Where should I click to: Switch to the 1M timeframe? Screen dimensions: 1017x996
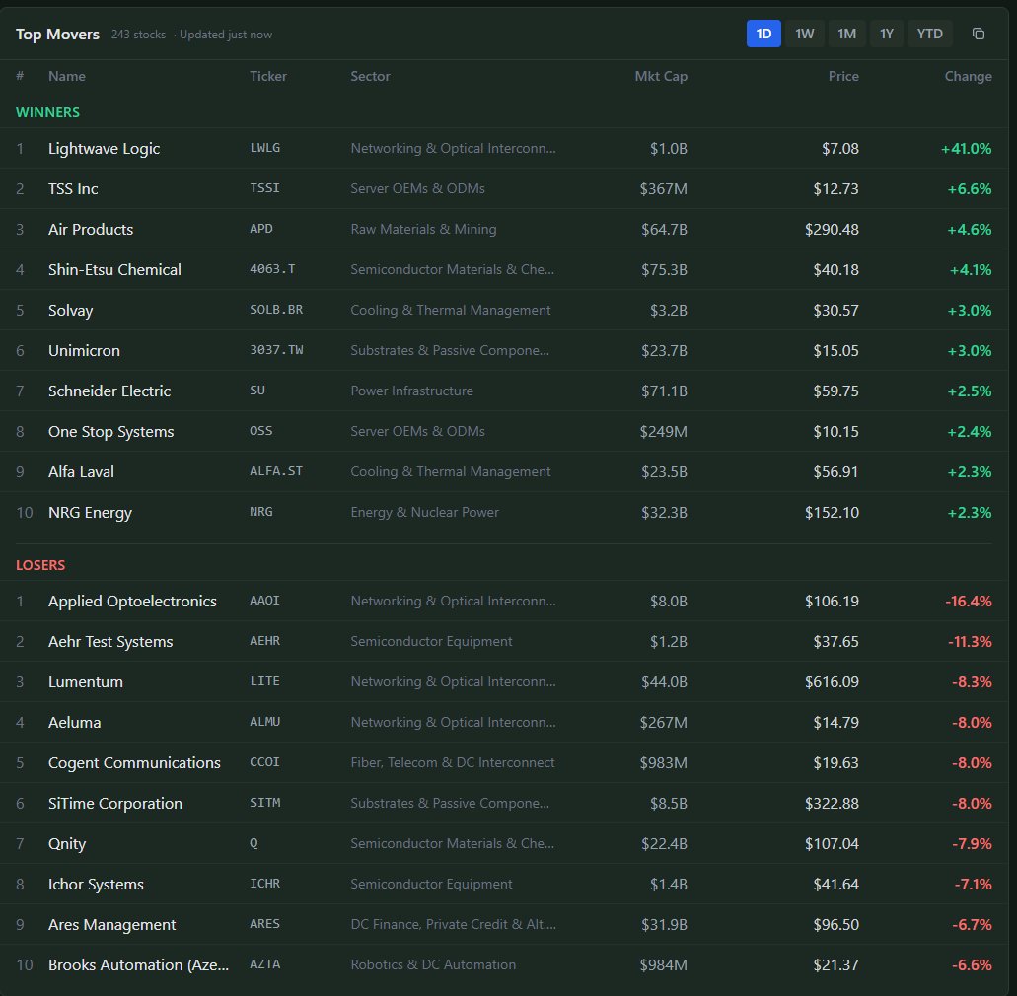(846, 34)
